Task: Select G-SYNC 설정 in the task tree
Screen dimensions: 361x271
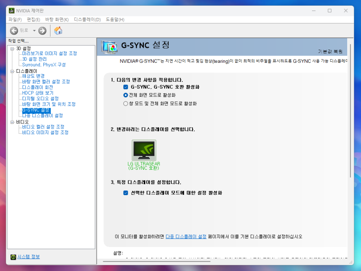Action: pos(36,110)
